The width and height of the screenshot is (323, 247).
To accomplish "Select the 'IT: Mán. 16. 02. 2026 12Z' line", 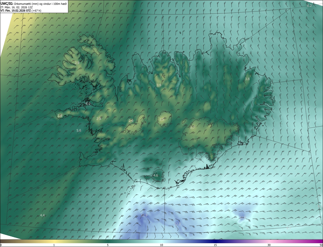I will coord(17,7).
